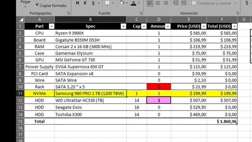Click cell 'WD UltraStar HC530 (TB)'
The width and height of the screenshot is (252, 142).
[x=91, y=100]
